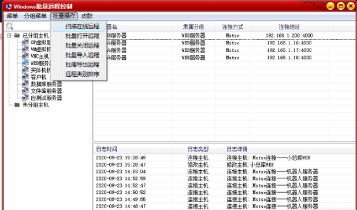Sort by the 连接方式 column header
The image size is (357, 210).
(233, 27)
